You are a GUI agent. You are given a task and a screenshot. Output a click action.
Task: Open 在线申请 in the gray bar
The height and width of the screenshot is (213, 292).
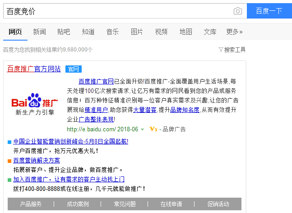[x=171, y=204]
